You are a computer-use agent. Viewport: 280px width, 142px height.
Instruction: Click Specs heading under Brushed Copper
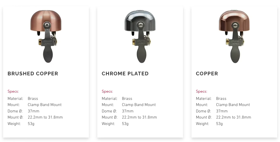pos(13,92)
